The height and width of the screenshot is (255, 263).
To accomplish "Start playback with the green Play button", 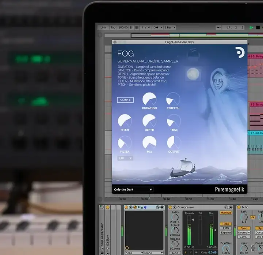I will (251, 27).
